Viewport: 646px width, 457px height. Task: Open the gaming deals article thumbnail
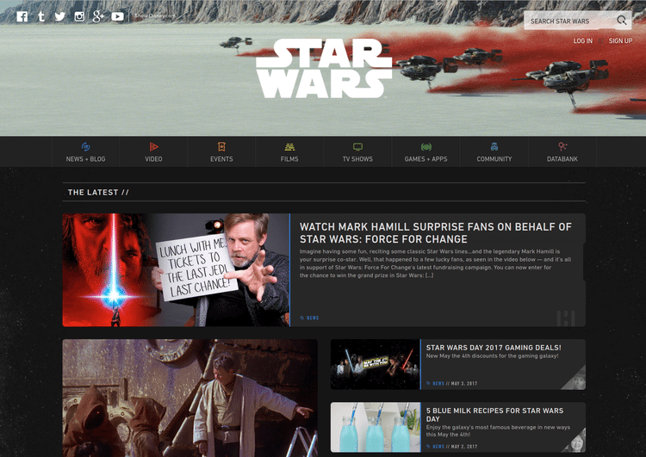(376, 364)
